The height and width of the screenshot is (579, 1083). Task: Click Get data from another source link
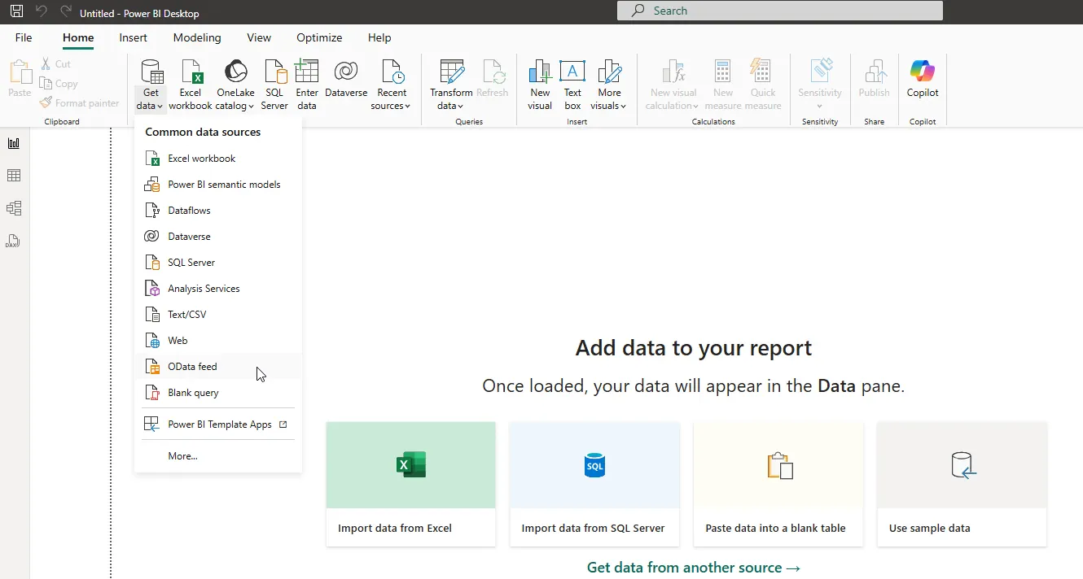693,567
